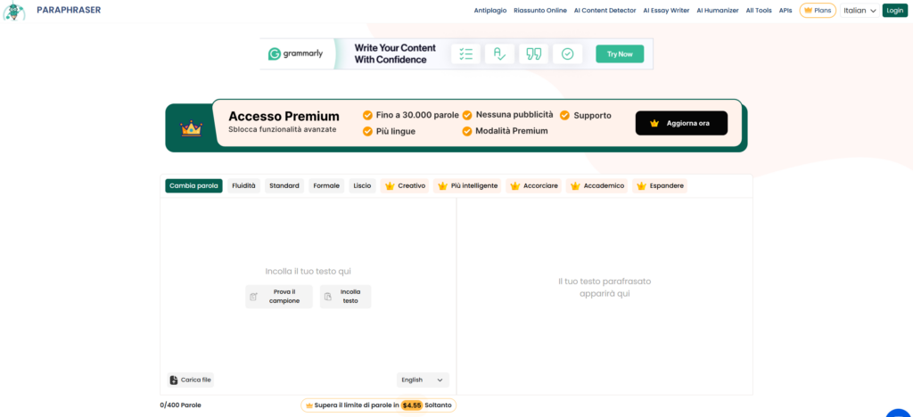Click the crown icon on Aggiorna ora button
This screenshot has height=417, width=913.
pyautogui.click(x=654, y=123)
